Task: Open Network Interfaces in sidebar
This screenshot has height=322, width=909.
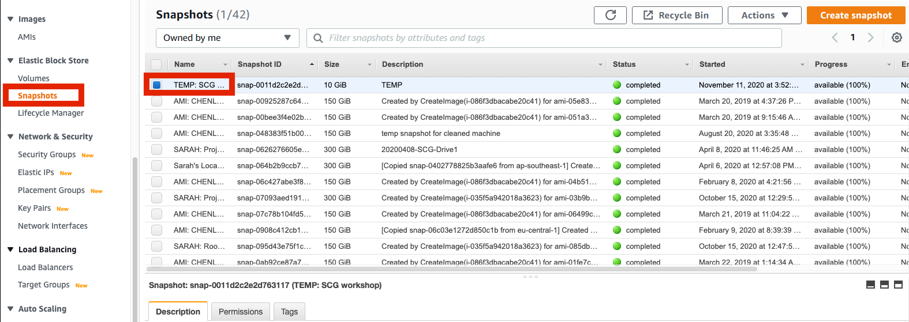Action: click(x=53, y=226)
